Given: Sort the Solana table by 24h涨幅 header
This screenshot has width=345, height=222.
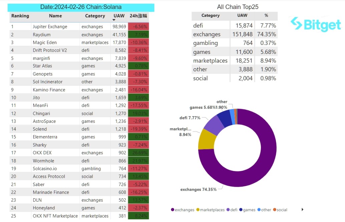Looking at the screenshot, I should (138, 16).
